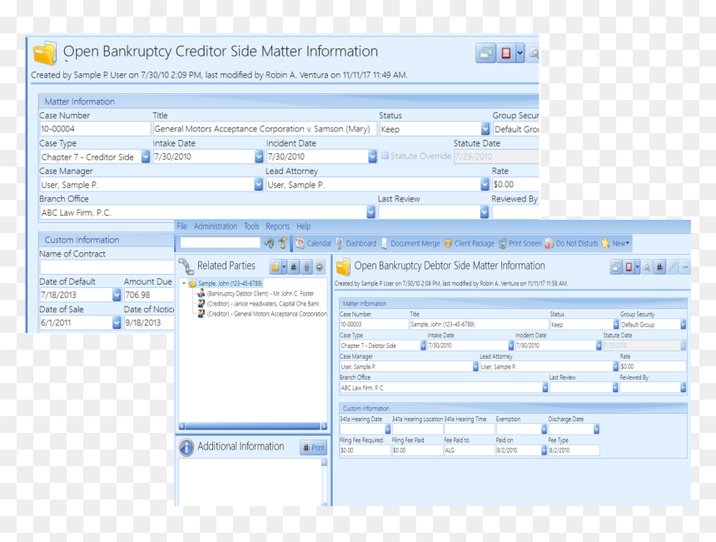
Task: Open the File menu
Action: 181,226
